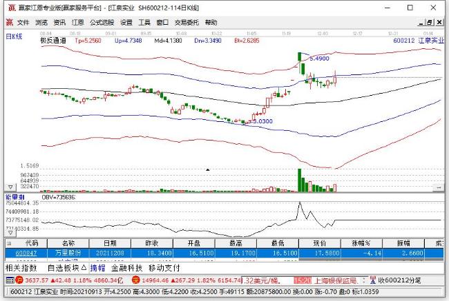Click the small black triangle marker above the volume bars
The width and height of the screenshot is (449, 301).
pyautogui.click(x=208, y=169)
